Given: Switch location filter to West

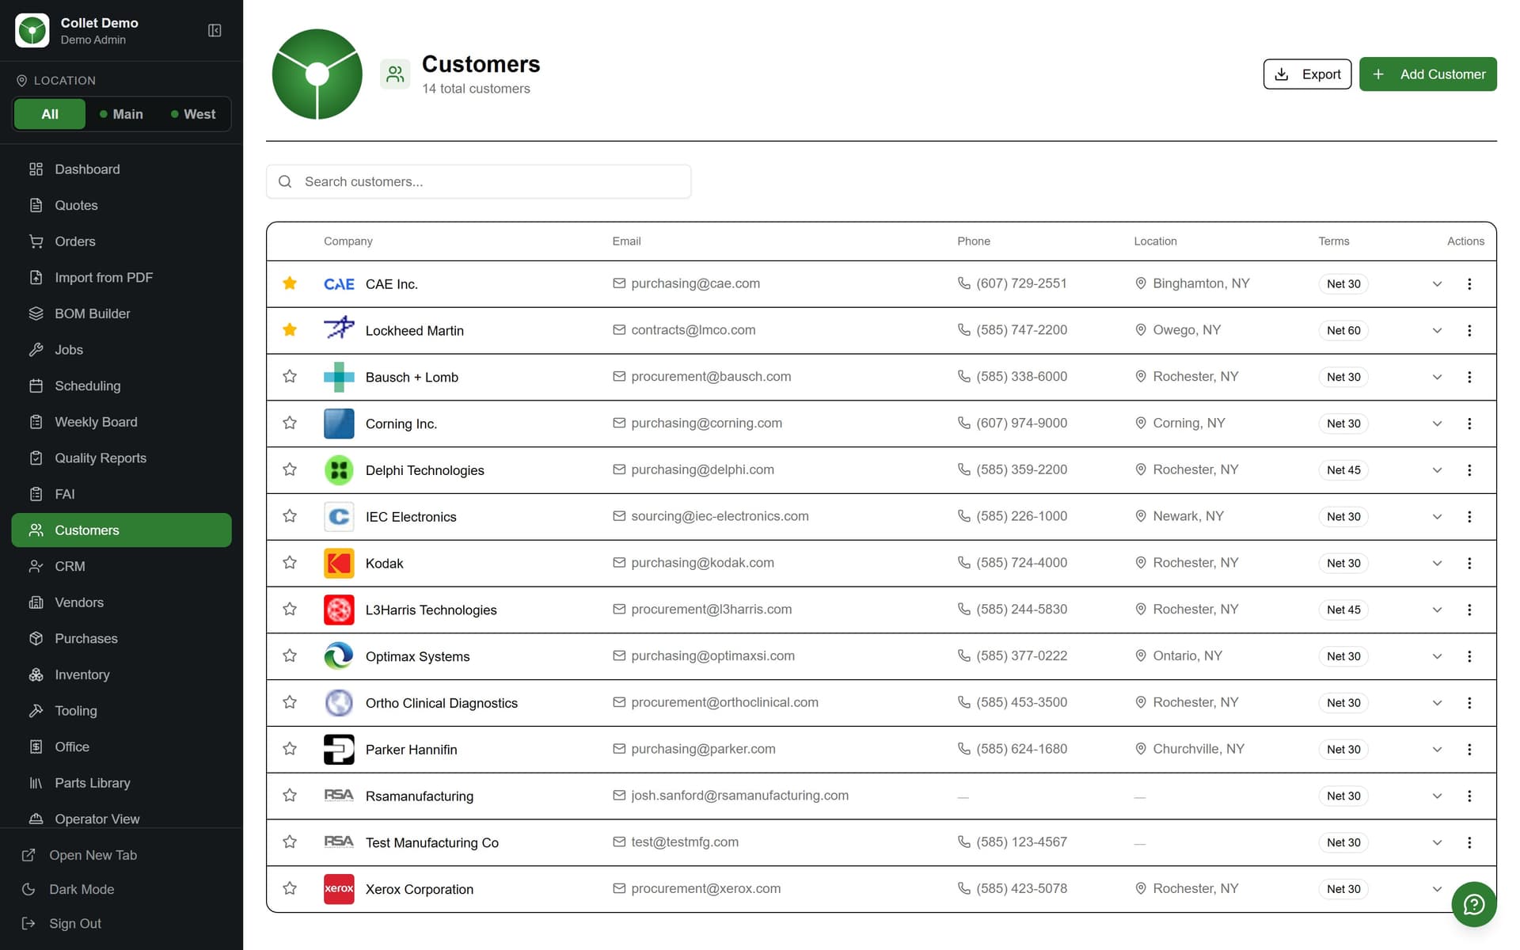Looking at the screenshot, I should click(193, 114).
